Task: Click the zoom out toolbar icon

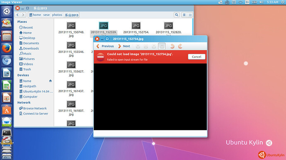Action: point(146,46)
